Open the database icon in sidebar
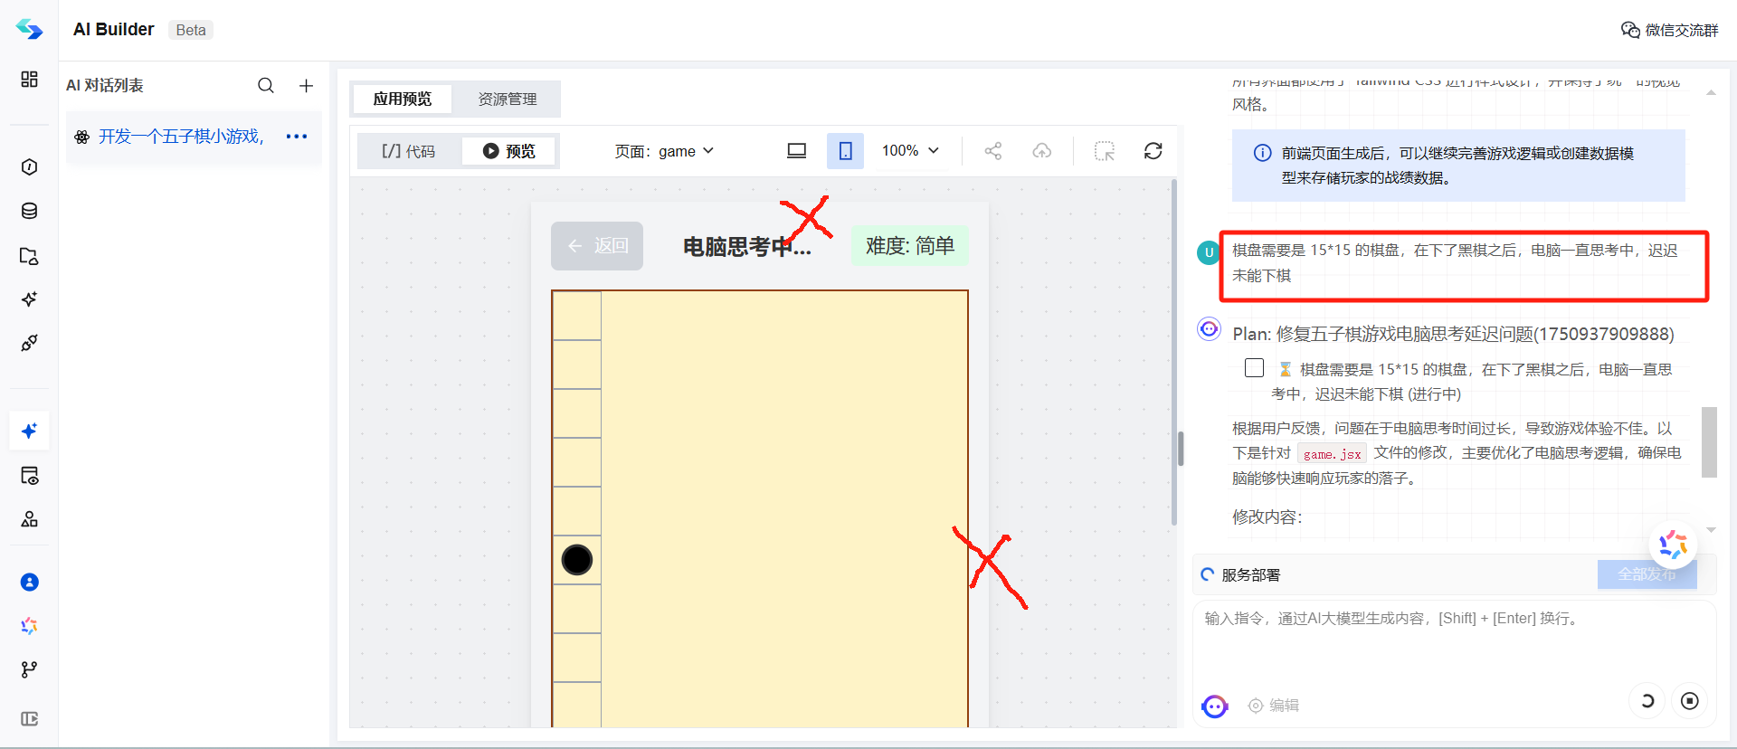 pyautogui.click(x=29, y=211)
